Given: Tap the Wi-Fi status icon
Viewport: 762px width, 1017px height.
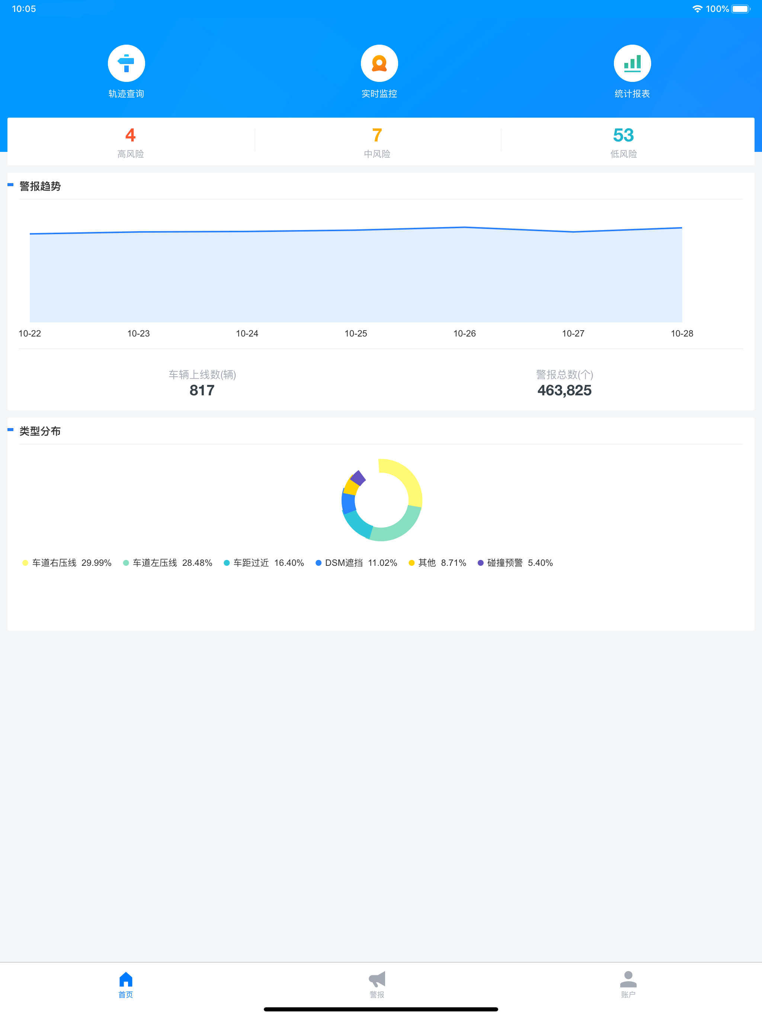Looking at the screenshot, I should click(697, 9).
